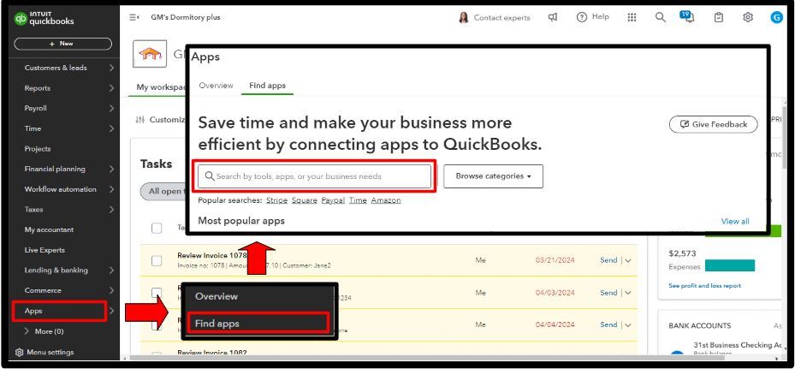
Task: Click Send for the 04/04/2024 task
Action: pos(608,324)
